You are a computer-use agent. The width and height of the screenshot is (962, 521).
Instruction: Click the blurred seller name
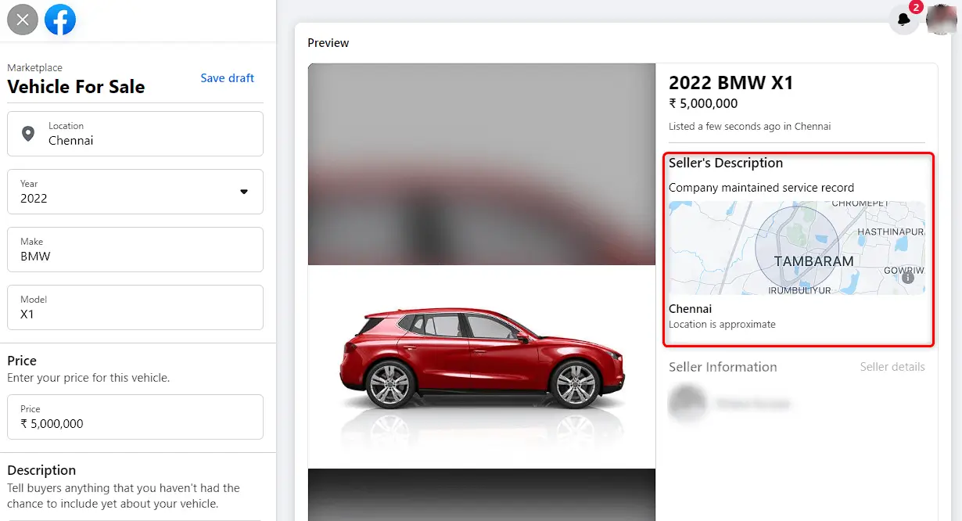[x=752, y=404]
